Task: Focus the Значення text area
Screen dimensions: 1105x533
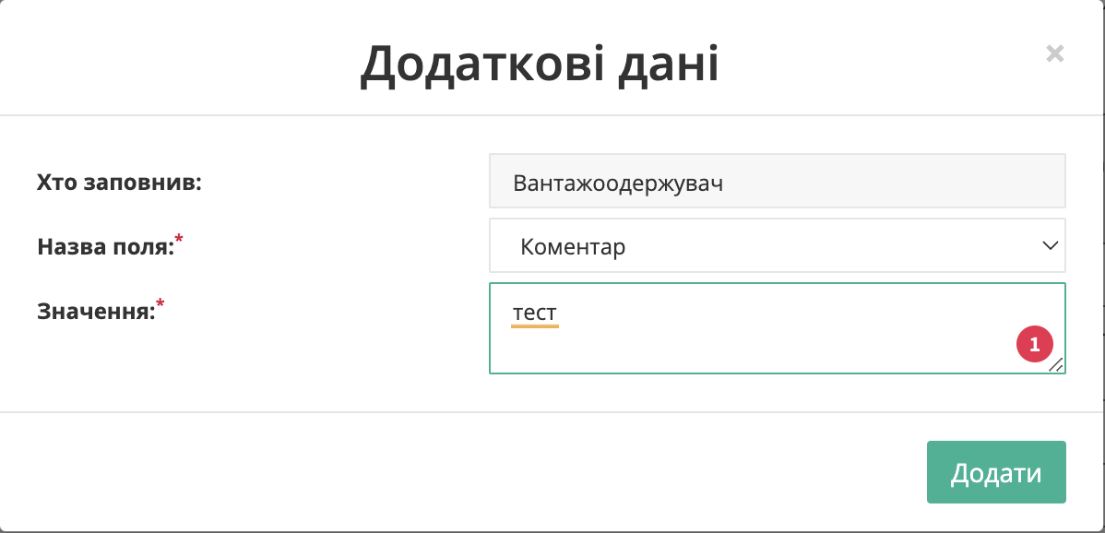Action: click(x=778, y=328)
